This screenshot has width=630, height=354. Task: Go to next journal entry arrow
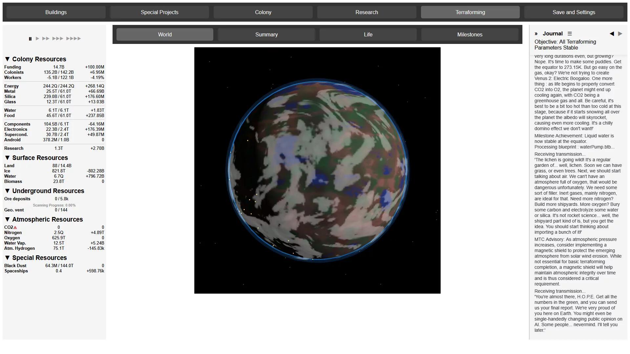(620, 34)
